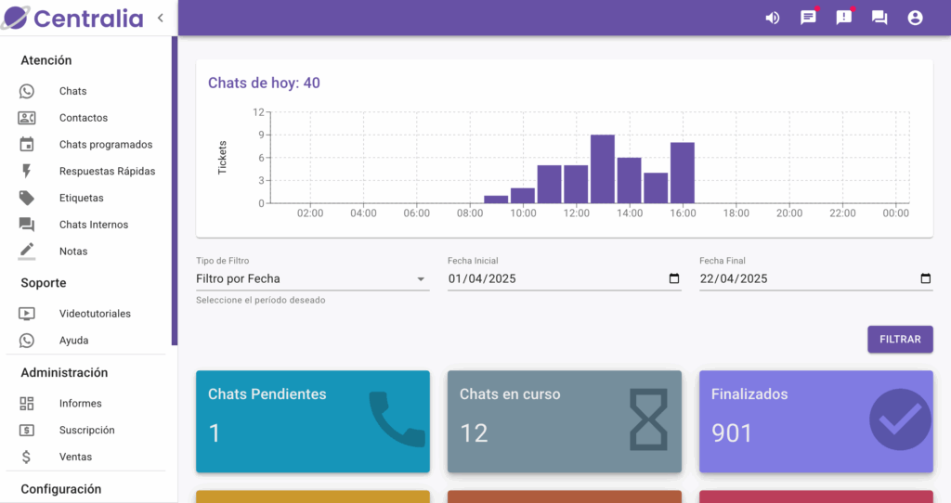This screenshot has width=951, height=503.
Task: Collapse the sidebar with the chevron arrow
Action: pyautogui.click(x=160, y=18)
